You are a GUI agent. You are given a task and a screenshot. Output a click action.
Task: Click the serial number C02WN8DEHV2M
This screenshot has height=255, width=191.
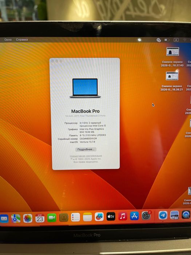(88, 138)
